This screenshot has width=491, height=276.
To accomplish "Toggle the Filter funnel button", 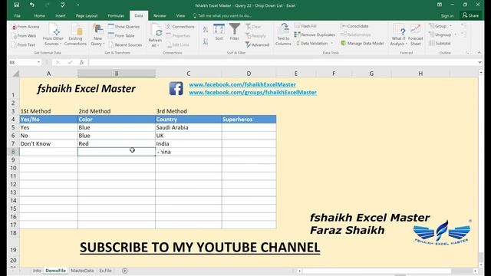I will point(234,32).
